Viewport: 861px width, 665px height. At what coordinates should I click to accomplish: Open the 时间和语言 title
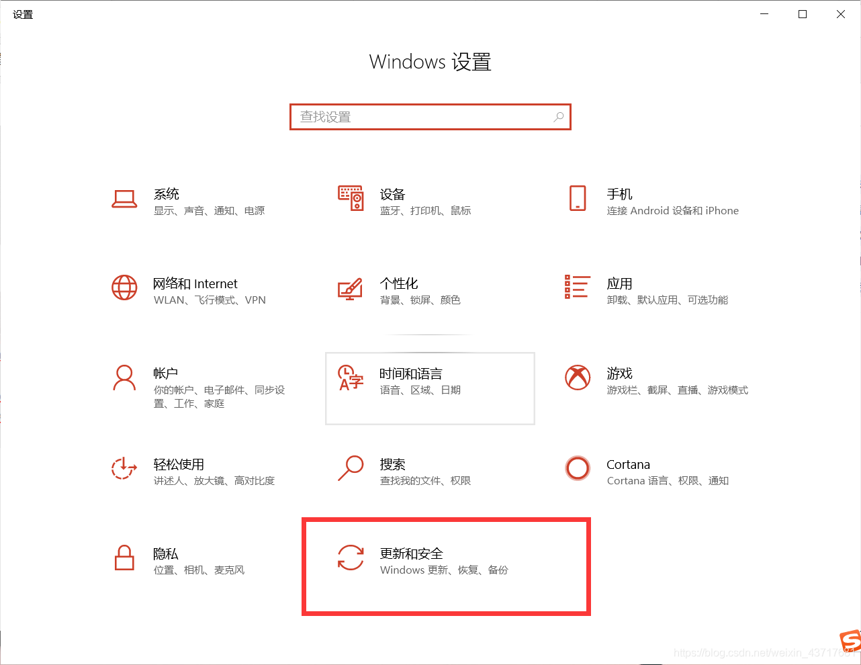point(411,373)
